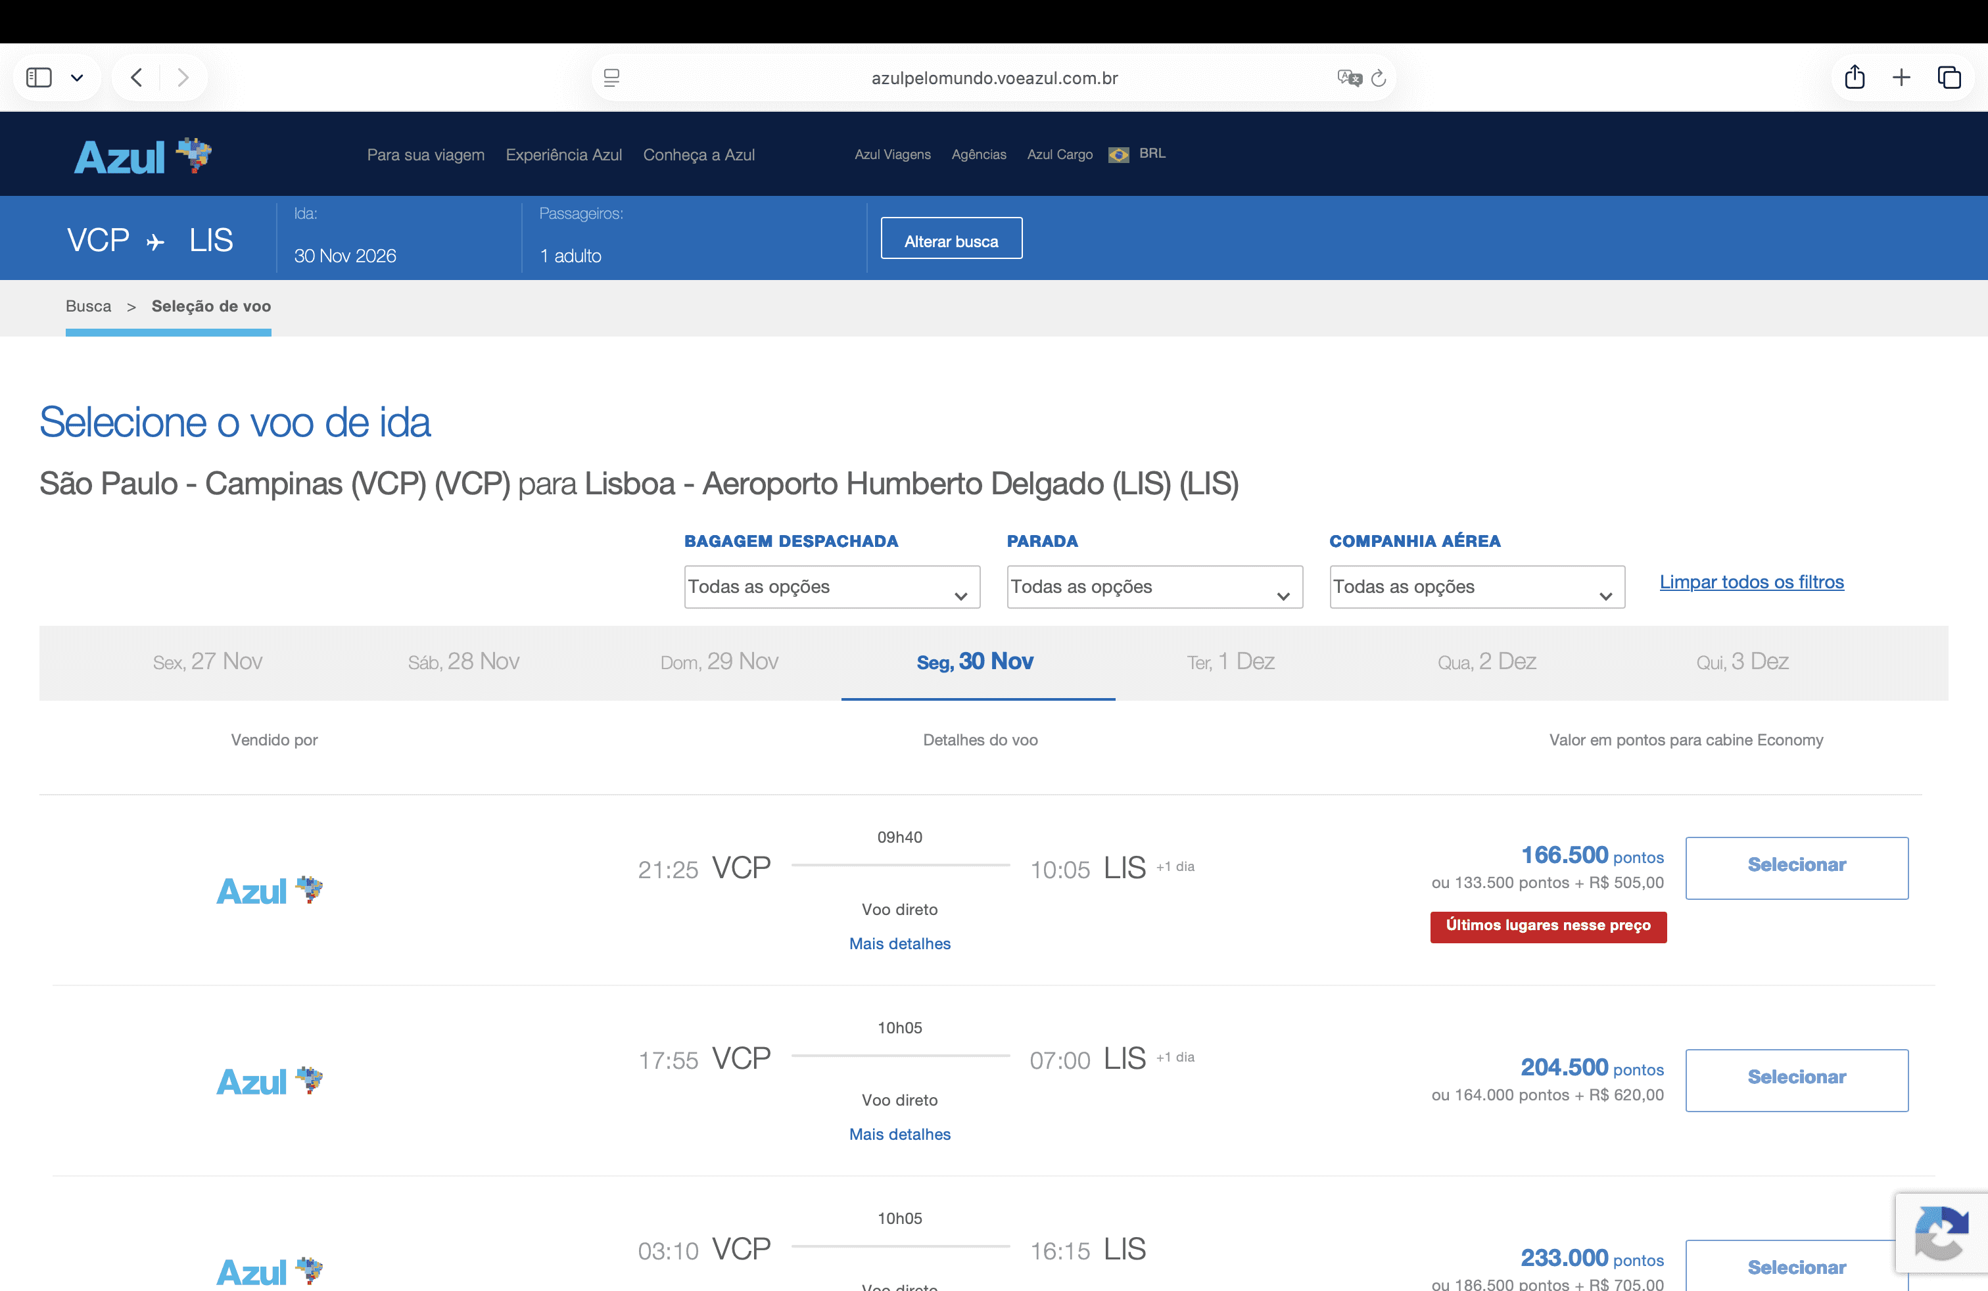Click the Alterar busca button
The width and height of the screenshot is (1988, 1291).
point(951,239)
